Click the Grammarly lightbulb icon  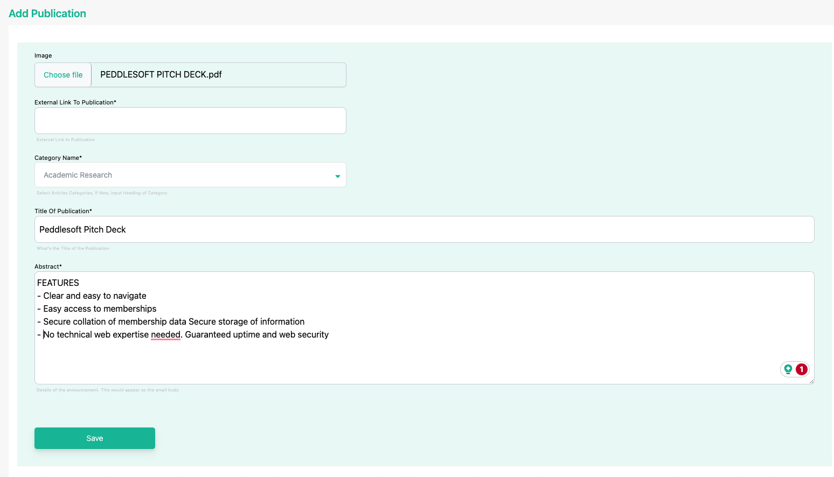[x=788, y=369]
